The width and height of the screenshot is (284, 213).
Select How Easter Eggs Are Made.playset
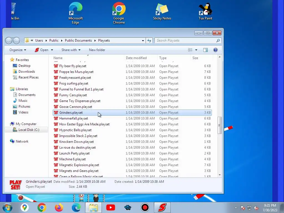[132, 124]
